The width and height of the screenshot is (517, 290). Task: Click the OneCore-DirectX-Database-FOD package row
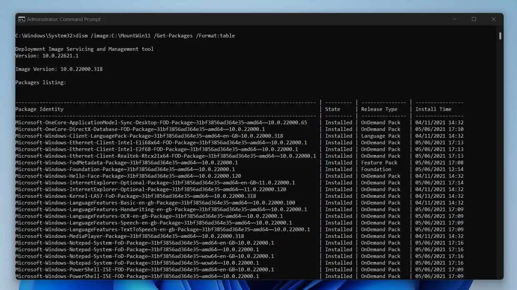239,129
